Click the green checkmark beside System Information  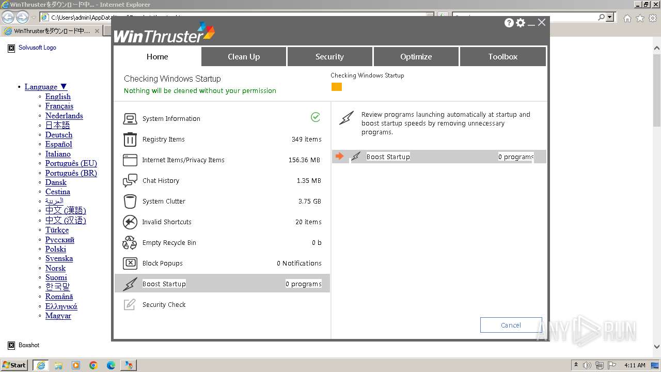316,117
